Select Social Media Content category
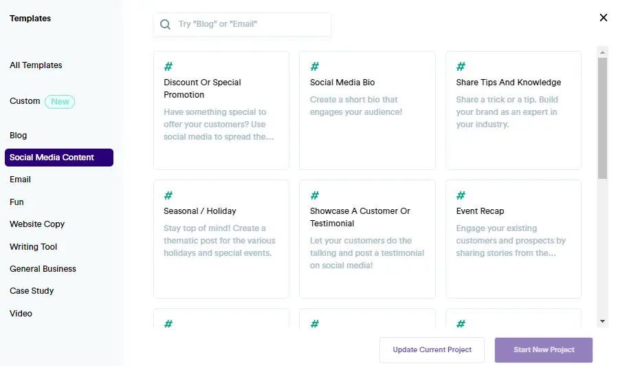This screenshot has width=618, height=366. (x=59, y=158)
